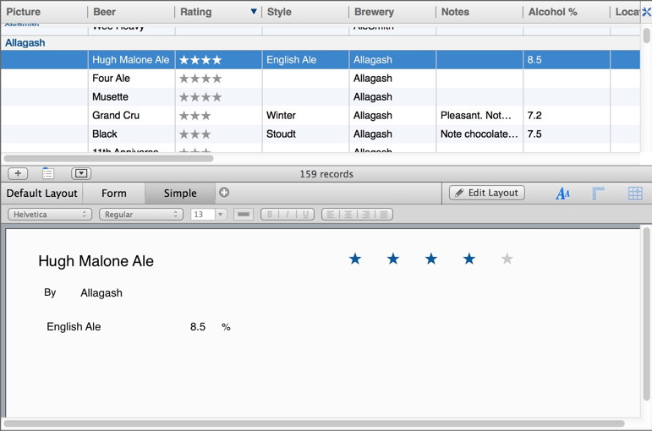This screenshot has height=431, width=652.
Task: Click the 7.2 alcohol value
Action: pos(534,116)
